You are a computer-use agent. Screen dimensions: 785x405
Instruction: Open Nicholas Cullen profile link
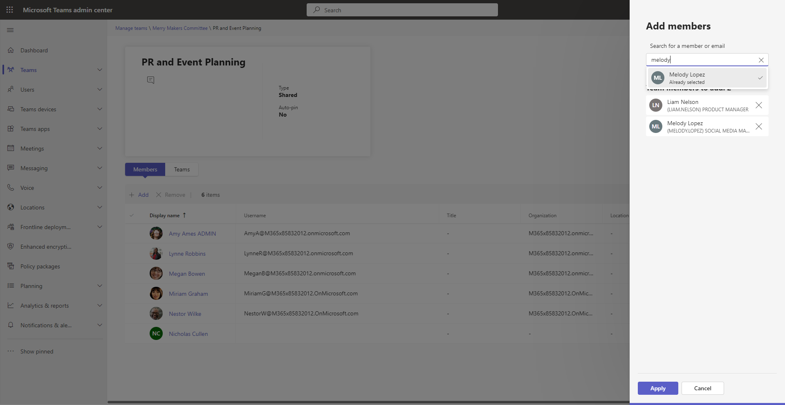coord(188,334)
